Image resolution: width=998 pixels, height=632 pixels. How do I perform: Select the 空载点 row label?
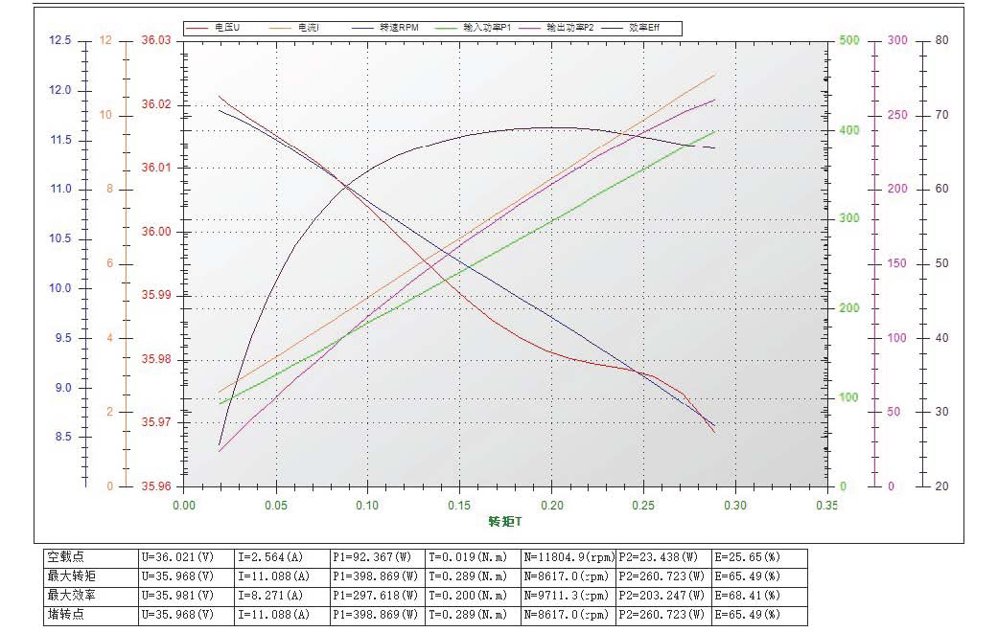(x=63, y=556)
